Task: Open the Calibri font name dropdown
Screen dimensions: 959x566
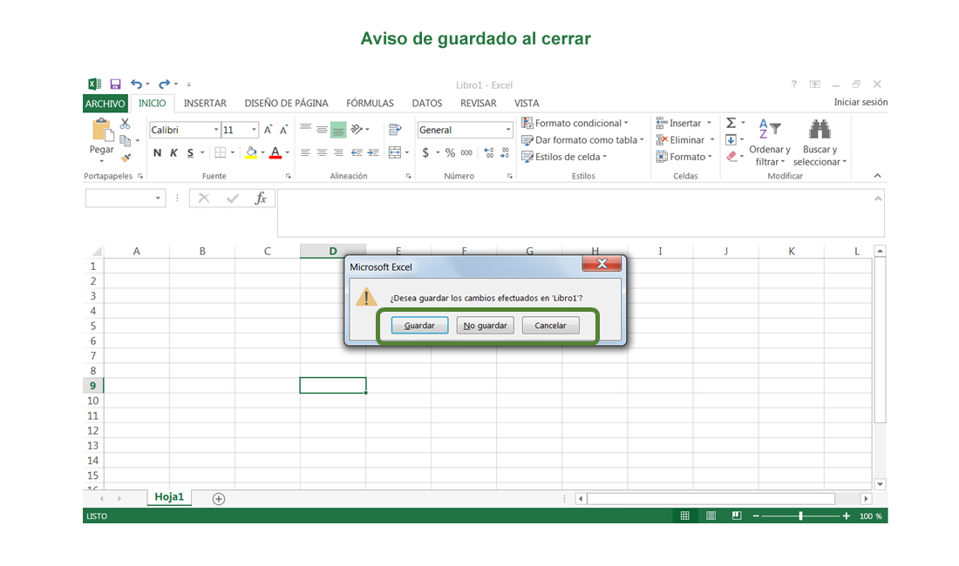Action: (x=216, y=130)
